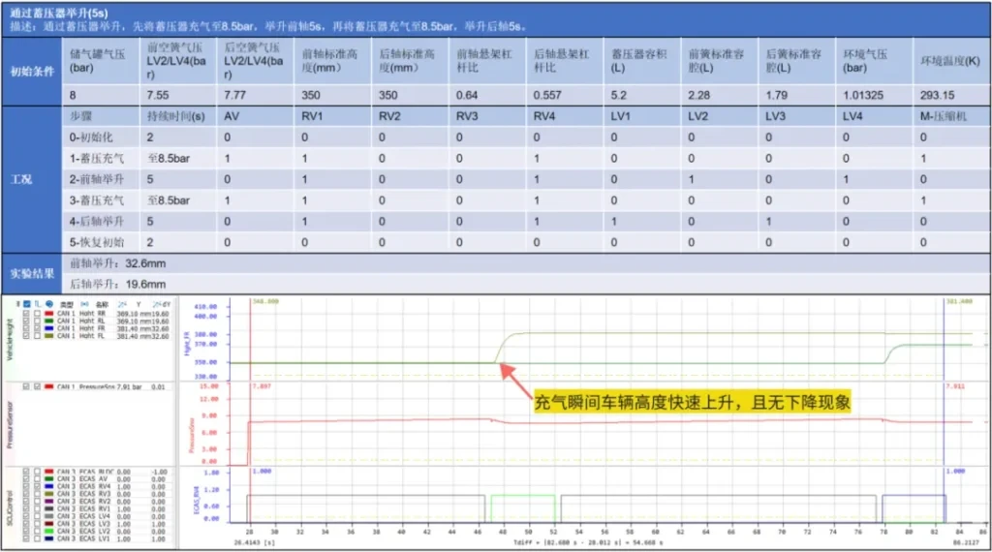Toggle second checkbox of ECAS RV4 row

coord(37,485)
